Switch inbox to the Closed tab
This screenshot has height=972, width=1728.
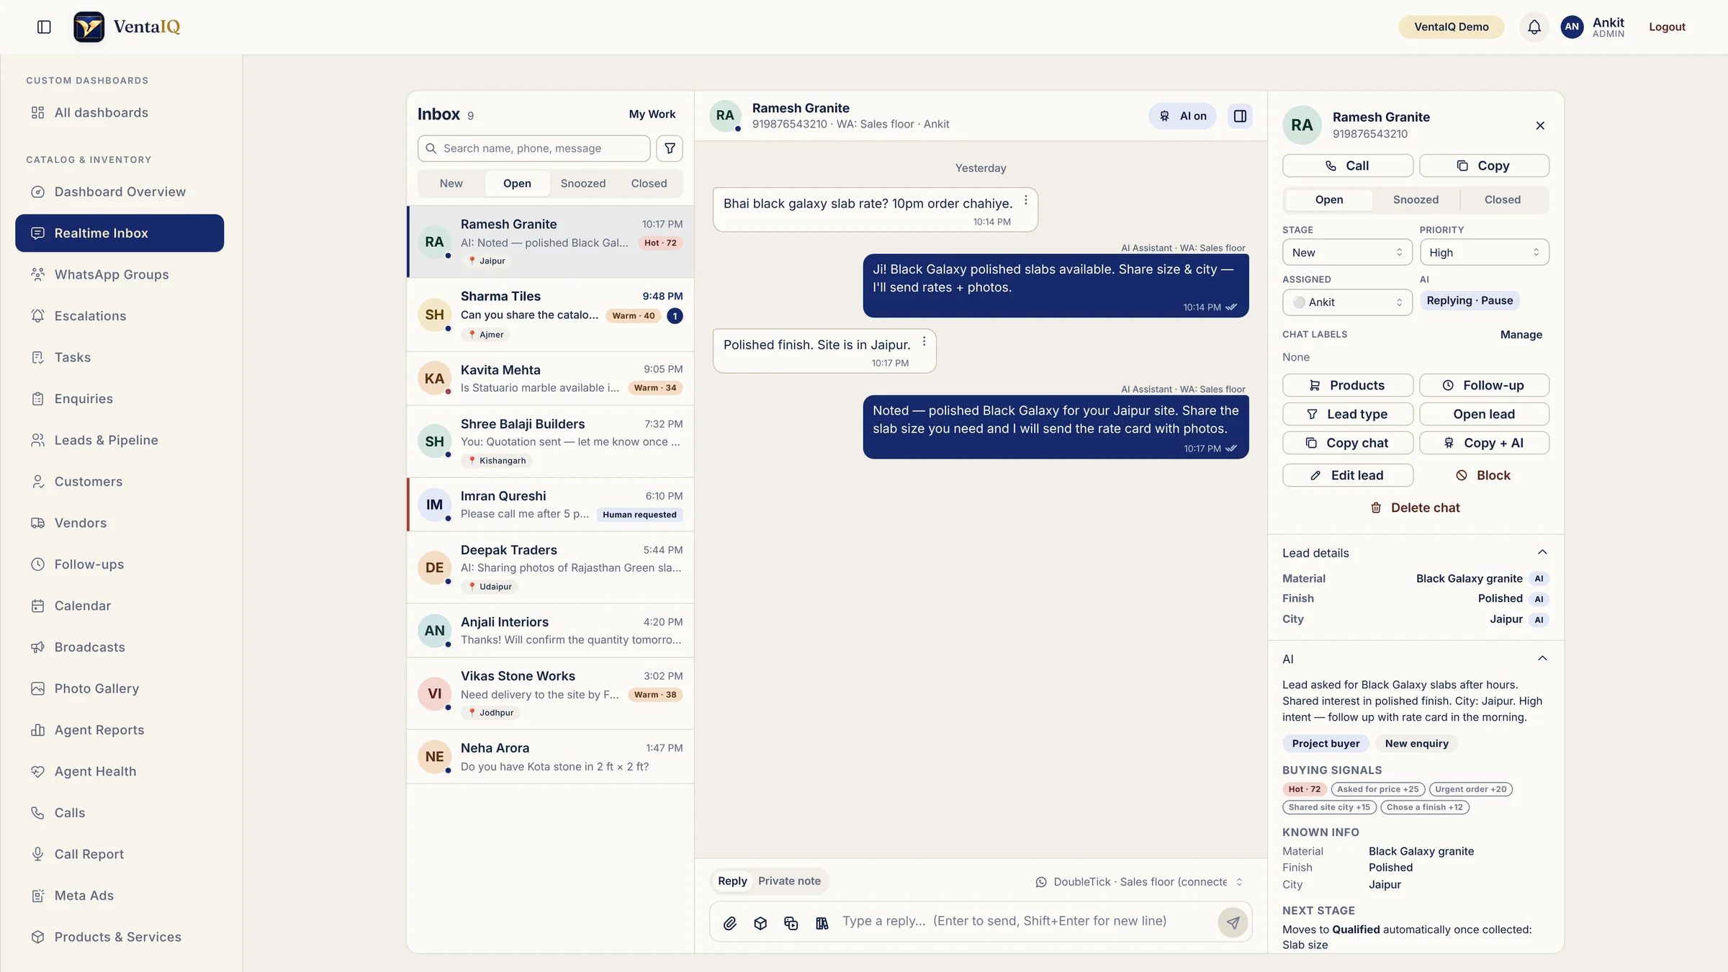(649, 184)
